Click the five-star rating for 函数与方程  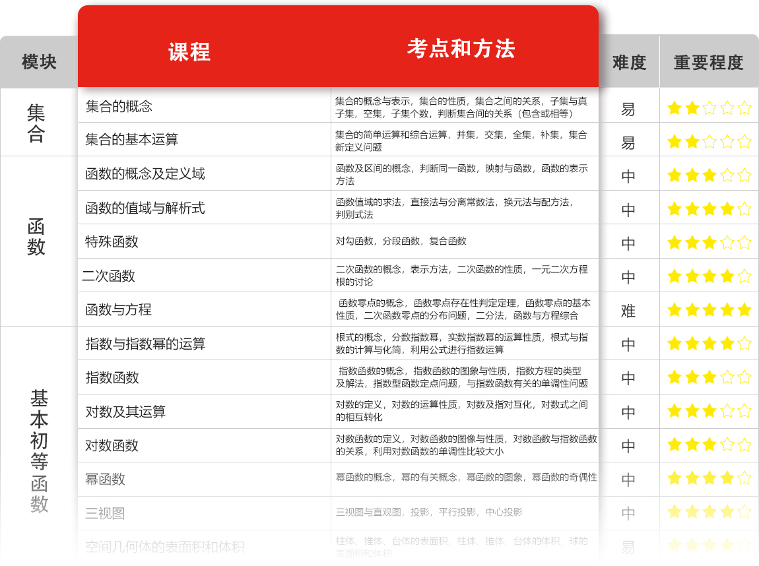(x=709, y=309)
